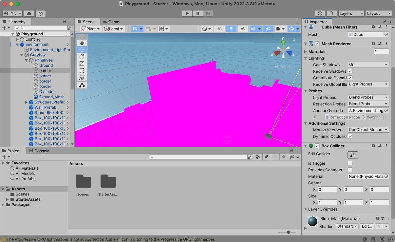Image resolution: width=395 pixels, height=242 pixels.
Task: Toggle the 2D view button
Action: [x=219, y=29]
